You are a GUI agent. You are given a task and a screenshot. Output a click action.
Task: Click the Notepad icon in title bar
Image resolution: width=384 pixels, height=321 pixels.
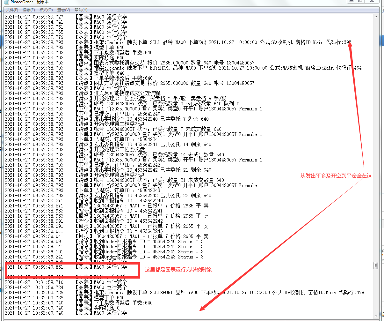point(6,2)
